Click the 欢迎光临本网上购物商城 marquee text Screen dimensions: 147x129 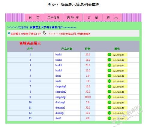(x=75, y=34)
